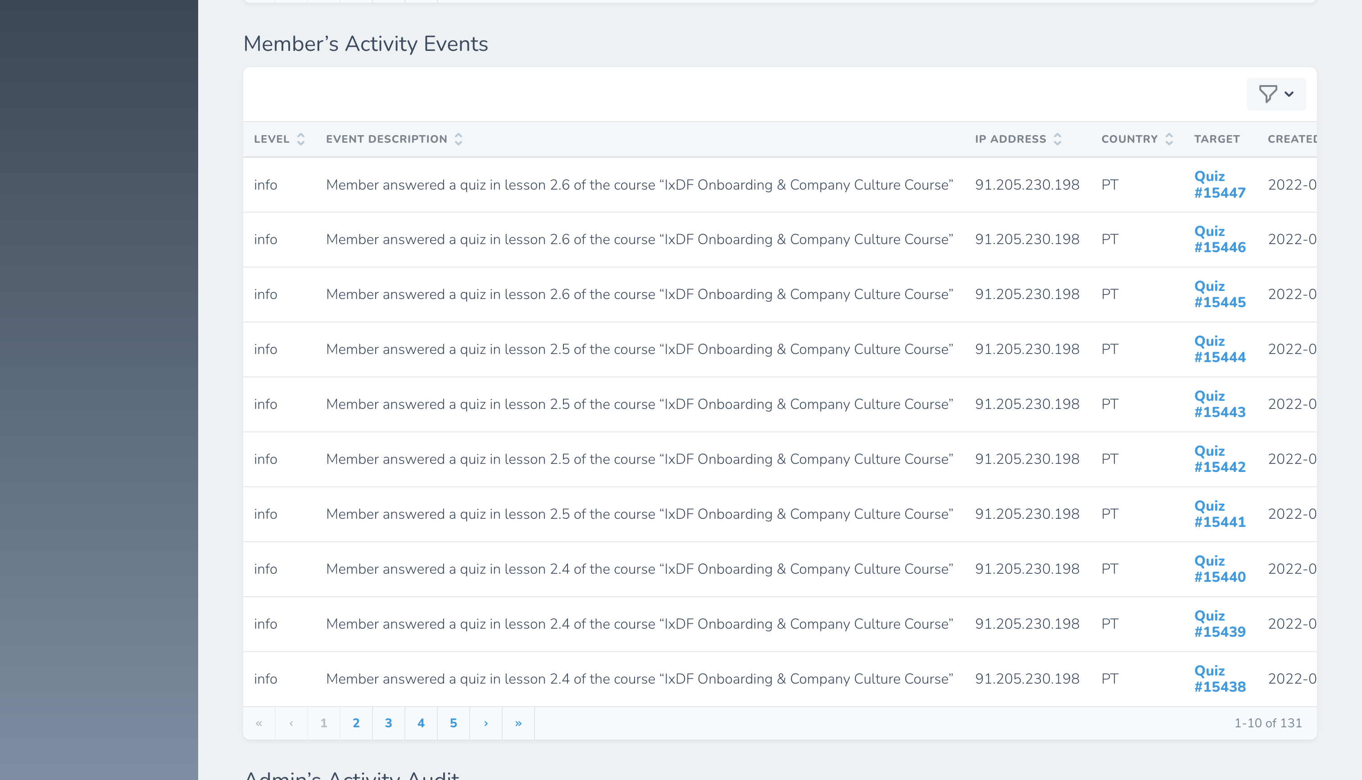Click first page double arrow
Screen dimensions: 1362x780
(x=259, y=723)
